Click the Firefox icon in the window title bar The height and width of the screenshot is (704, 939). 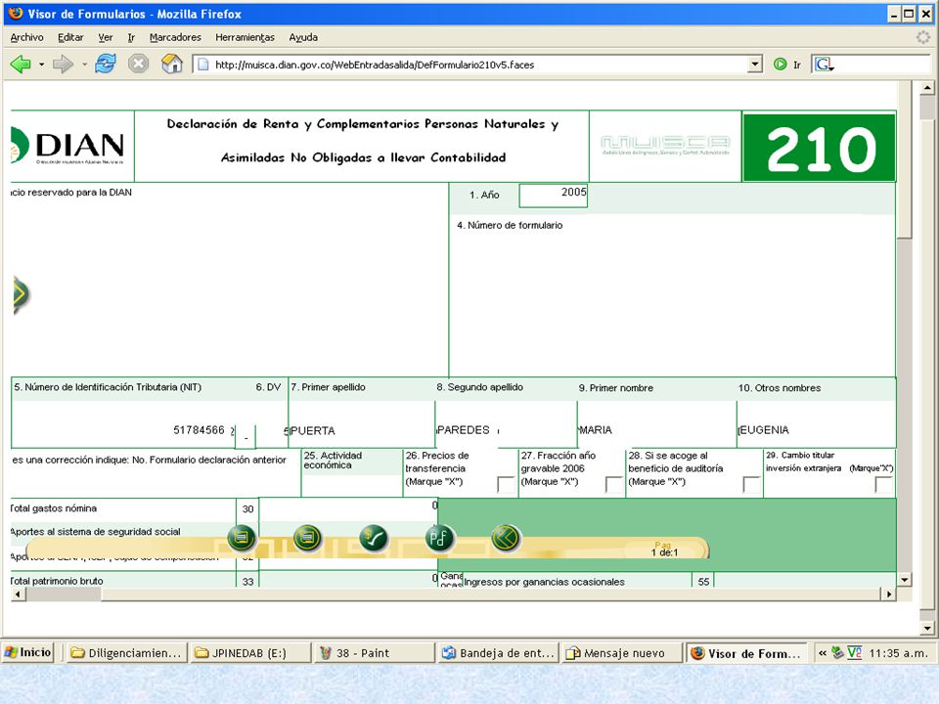coord(16,13)
